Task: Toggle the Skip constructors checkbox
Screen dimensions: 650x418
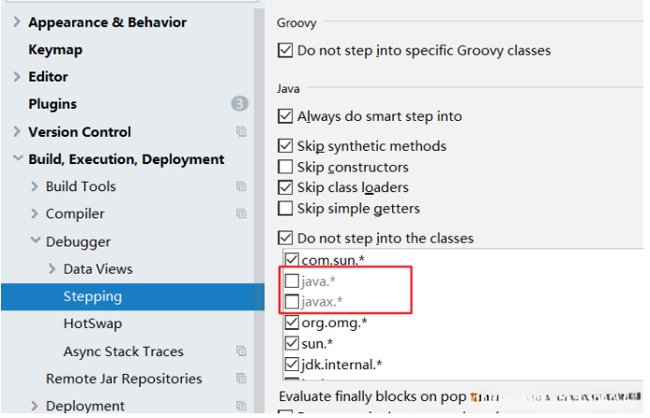Action: (286, 167)
